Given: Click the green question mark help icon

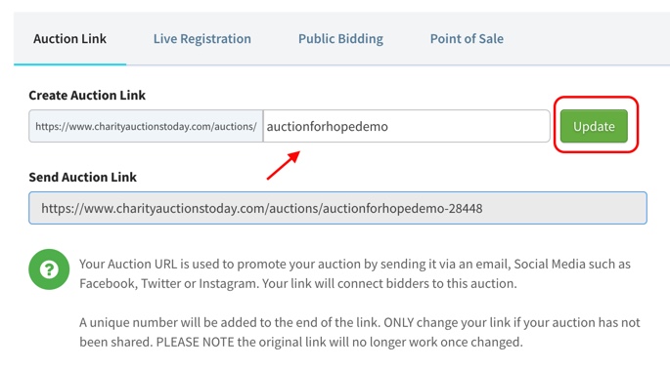Looking at the screenshot, I should pyautogui.click(x=49, y=269).
